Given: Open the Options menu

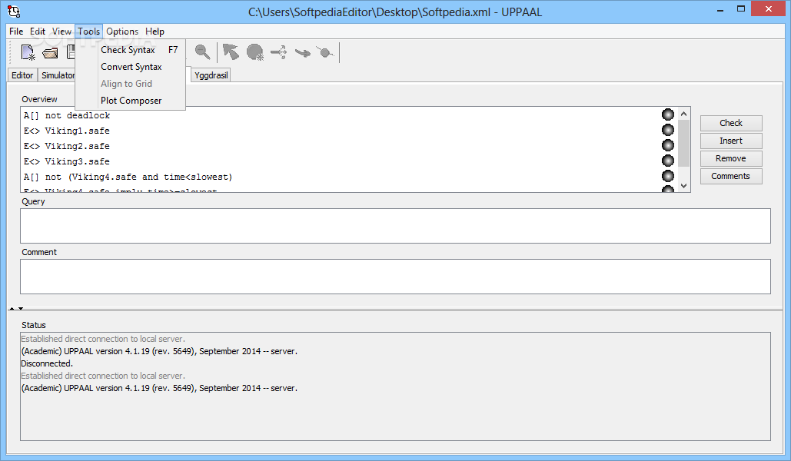Looking at the screenshot, I should click(x=122, y=32).
